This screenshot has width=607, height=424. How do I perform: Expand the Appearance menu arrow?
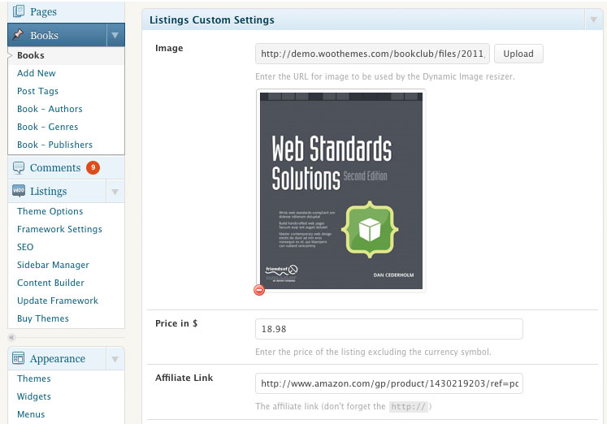pyautogui.click(x=115, y=359)
